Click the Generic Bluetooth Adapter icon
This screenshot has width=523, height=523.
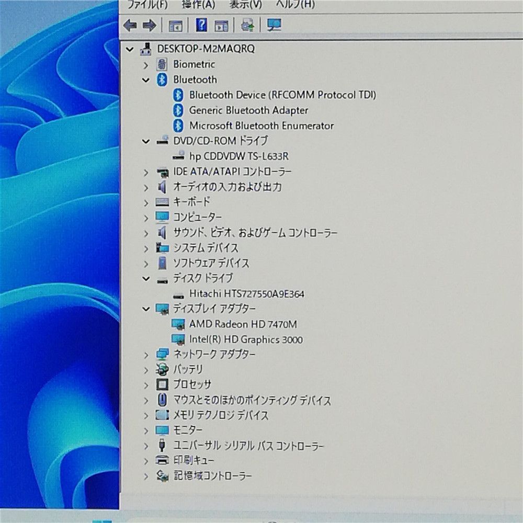(178, 110)
